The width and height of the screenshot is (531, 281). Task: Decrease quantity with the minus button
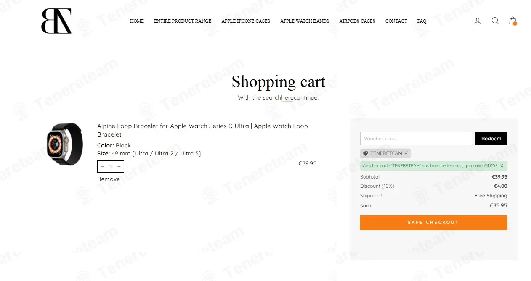pos(102,167)
